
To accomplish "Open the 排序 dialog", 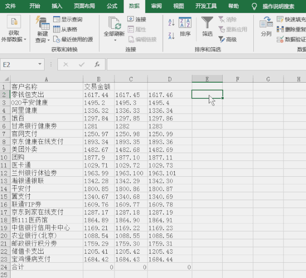I will pyautogui.click(x=185, y=27).
